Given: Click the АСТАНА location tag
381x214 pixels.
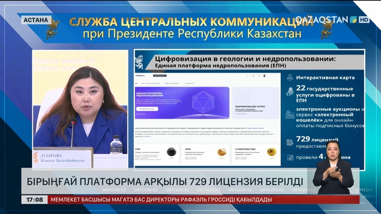Looking at the screenshot, I should [36, 20].
